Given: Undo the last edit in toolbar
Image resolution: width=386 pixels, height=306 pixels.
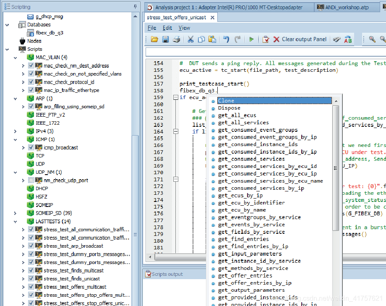Looking at the screenshot, I should (x=226, y=39).
